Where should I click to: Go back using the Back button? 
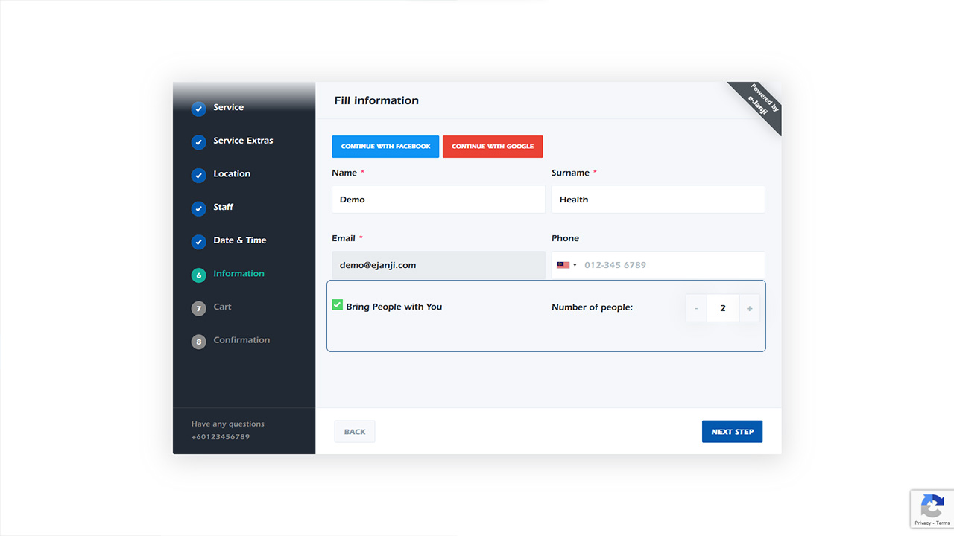[x=355, y=432]
